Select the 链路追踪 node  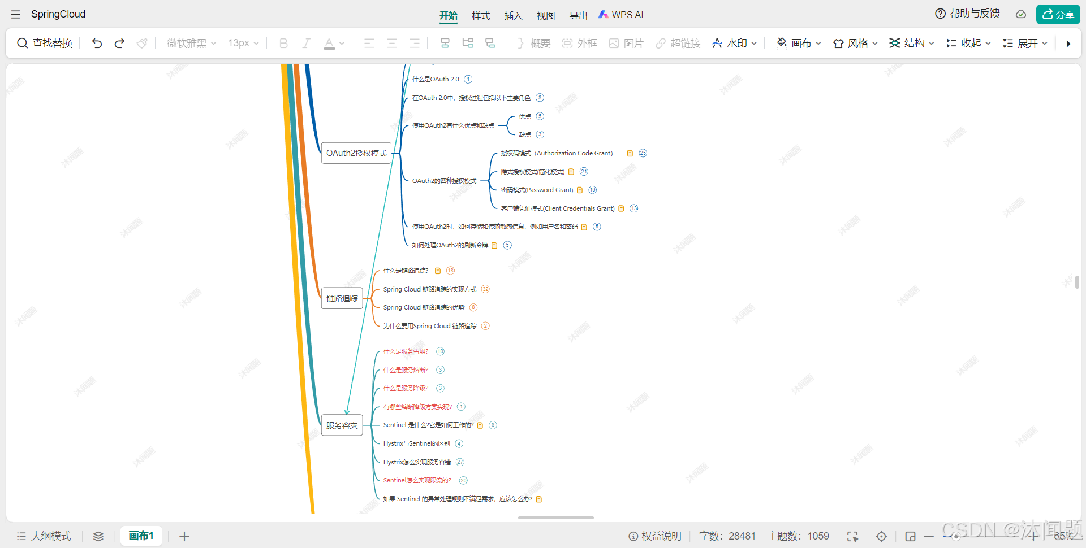(x=342, y=298)
